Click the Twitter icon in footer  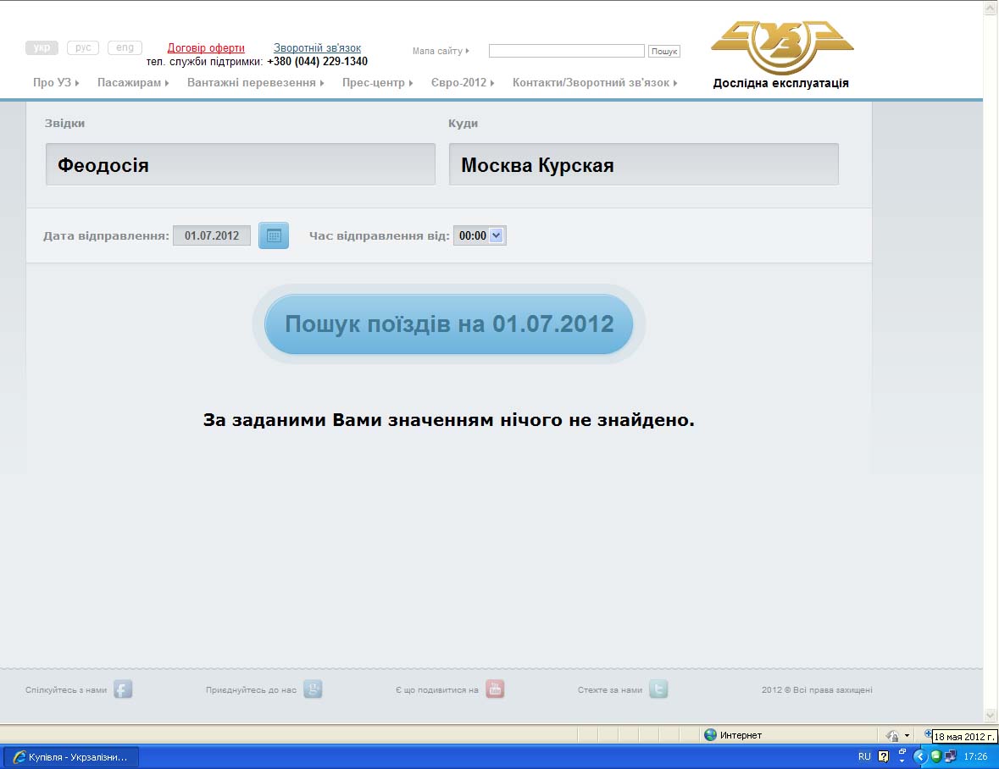click(x=658, y=689)
